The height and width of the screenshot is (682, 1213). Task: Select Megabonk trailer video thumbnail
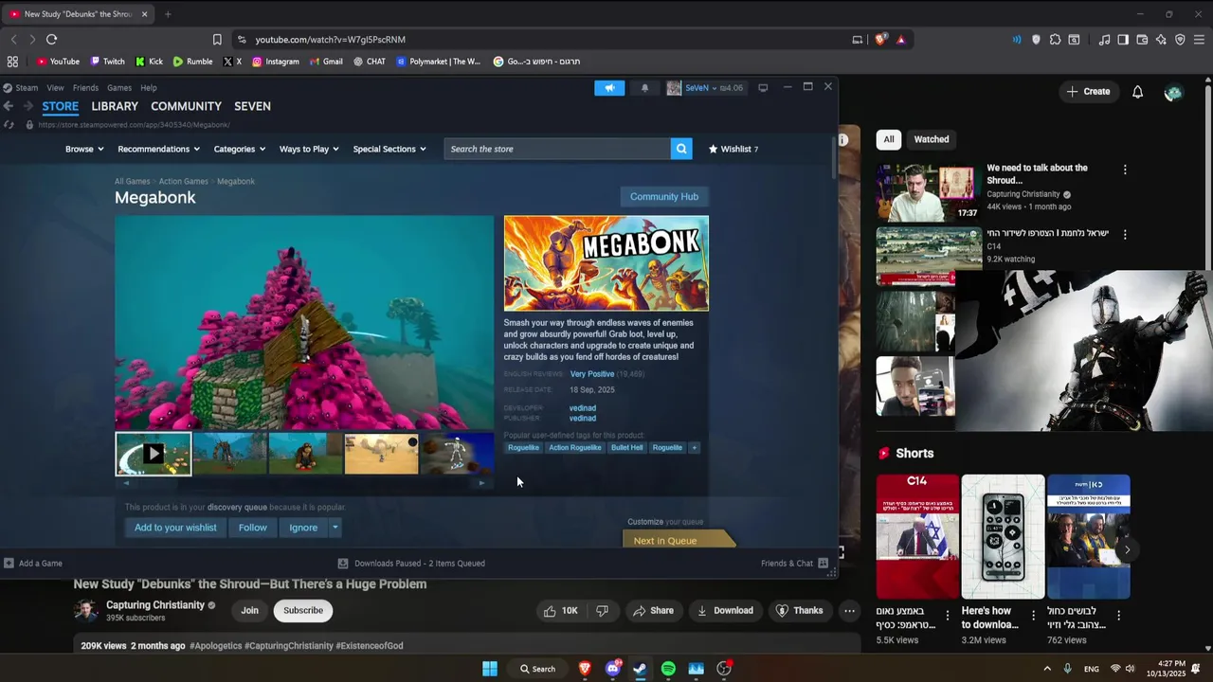(154, 455)
